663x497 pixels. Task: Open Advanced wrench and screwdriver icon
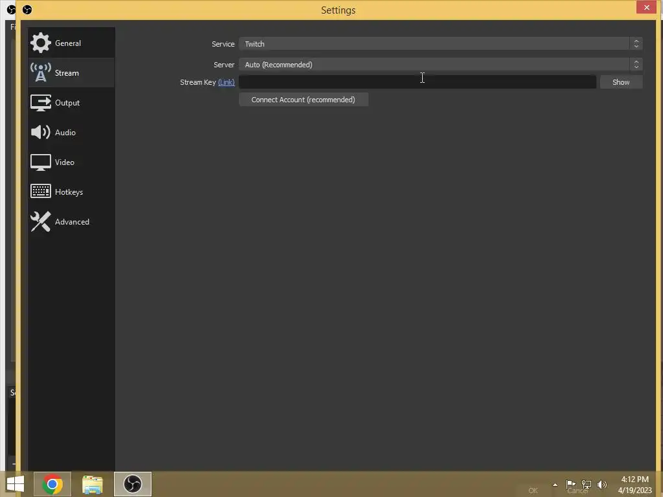click(41, 221)
